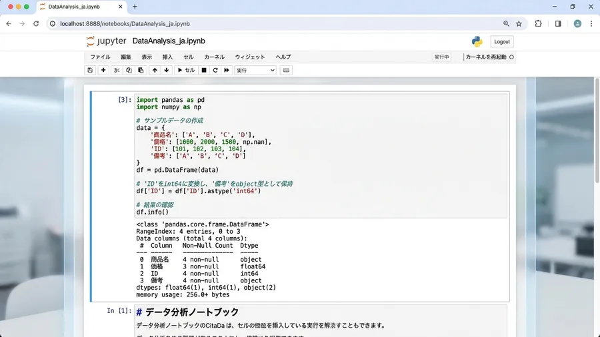Open zoom magnifier icon in address bar
The width and height of the screenshot is (600, 337).
click(x=506, y=24)
